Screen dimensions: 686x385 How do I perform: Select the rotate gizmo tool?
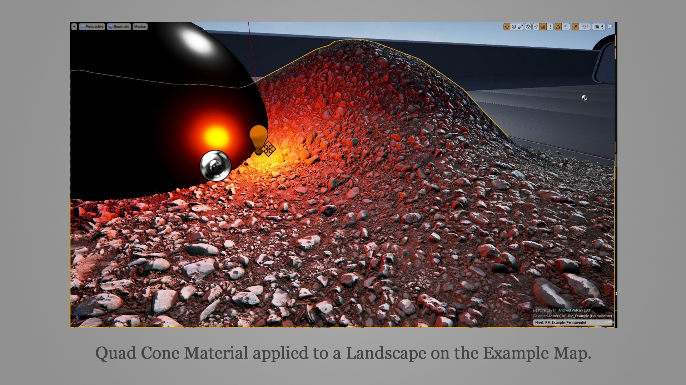513,27
